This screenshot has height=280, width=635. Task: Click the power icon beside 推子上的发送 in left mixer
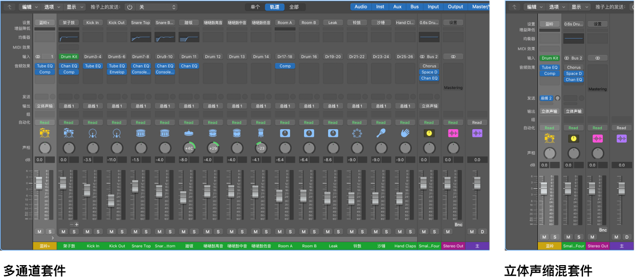130,7
